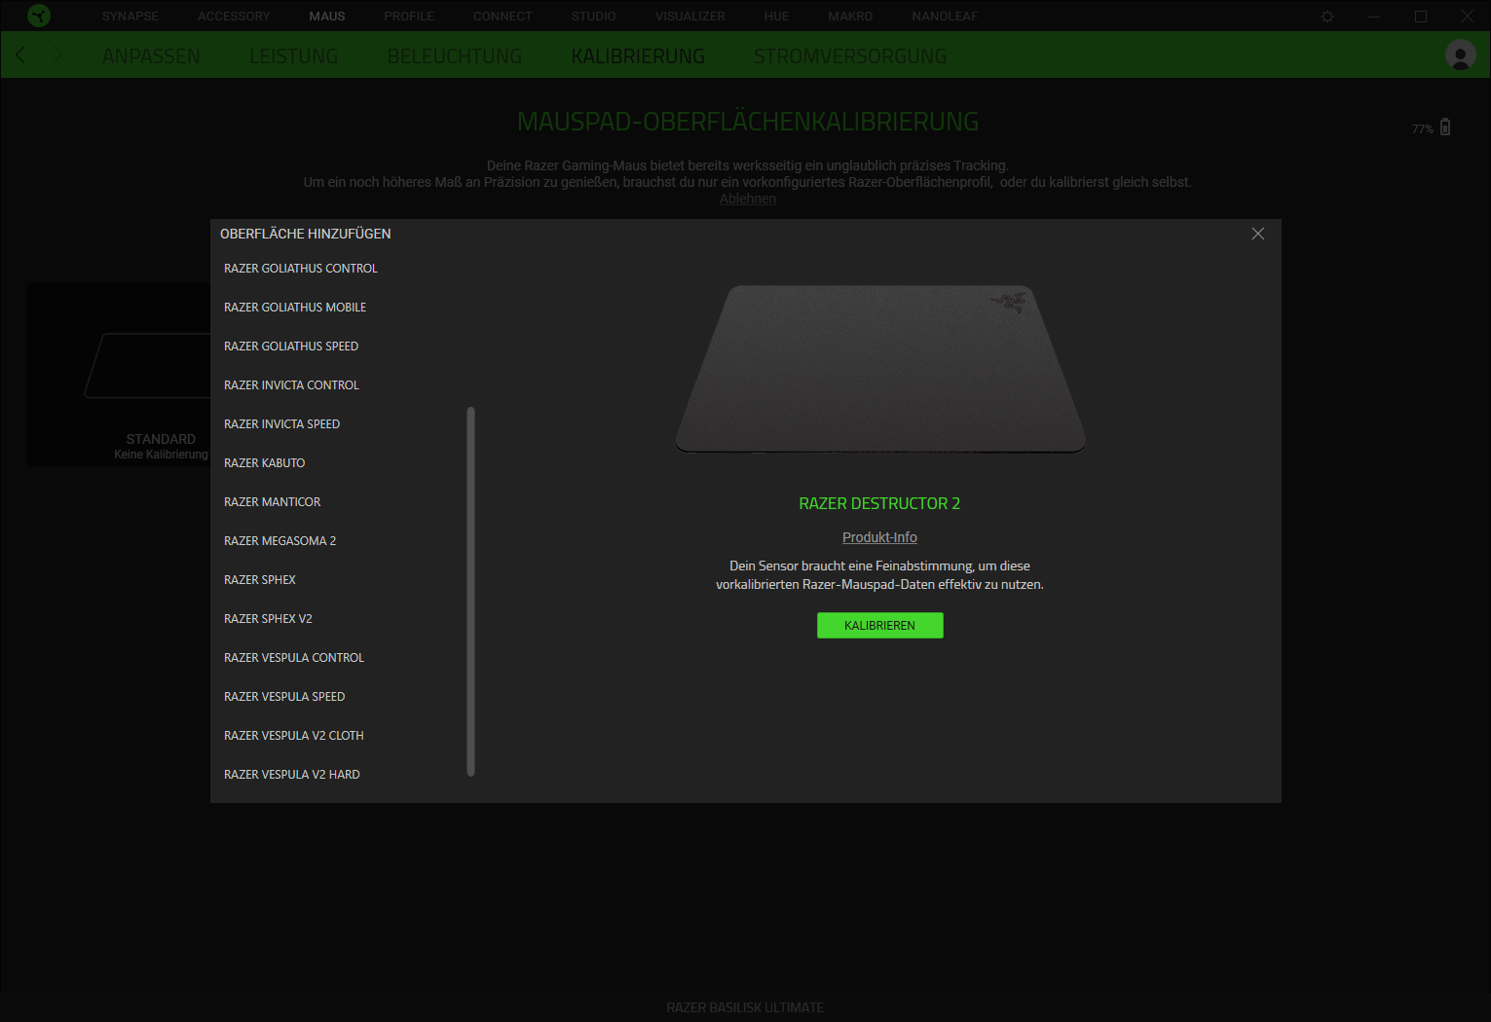Click the Razer Destructor 2 mousepad image

[880, 369]
